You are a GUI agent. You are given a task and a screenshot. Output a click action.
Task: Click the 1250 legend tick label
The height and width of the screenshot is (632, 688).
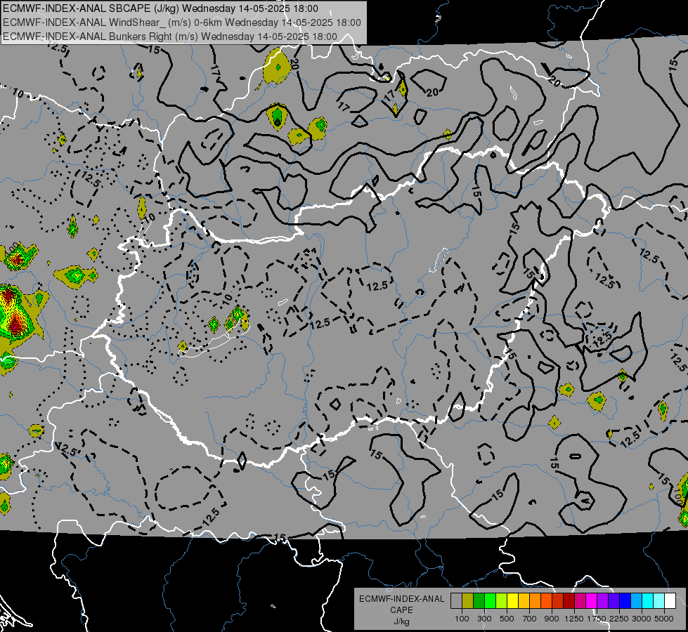[574, 619]
